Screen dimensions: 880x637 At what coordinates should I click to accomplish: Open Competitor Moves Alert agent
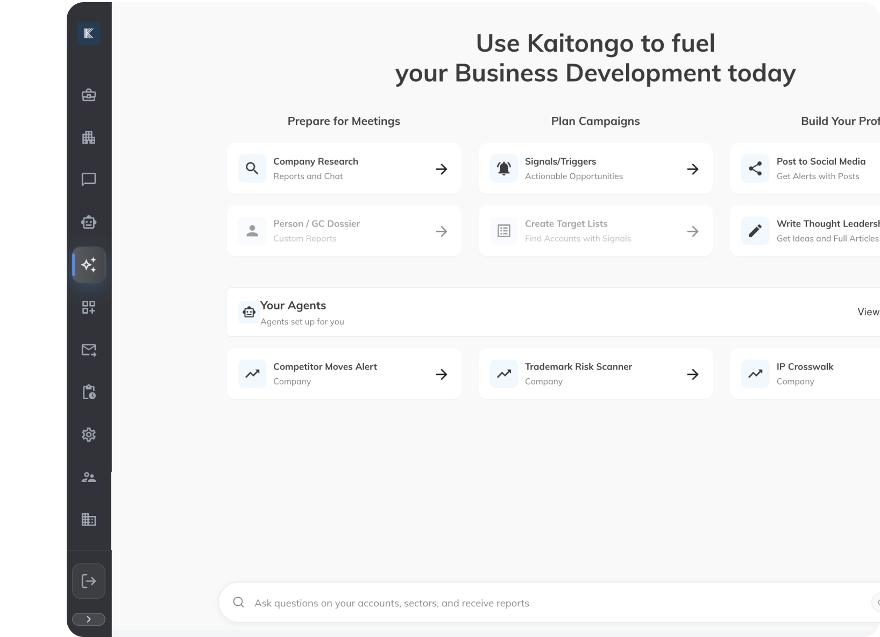pos(344,374)
